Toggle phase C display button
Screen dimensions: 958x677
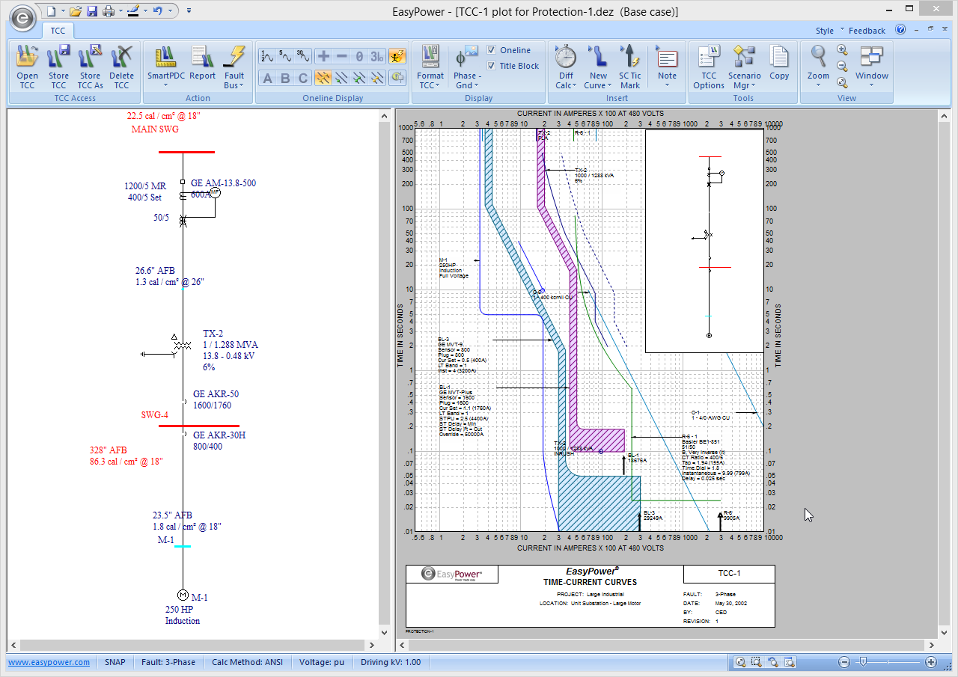pos(302,78)
